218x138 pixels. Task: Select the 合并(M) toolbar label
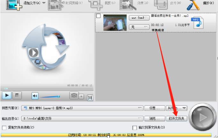176,3
